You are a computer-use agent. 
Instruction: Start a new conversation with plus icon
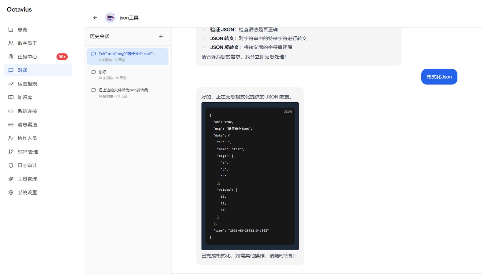coord(161,36)
